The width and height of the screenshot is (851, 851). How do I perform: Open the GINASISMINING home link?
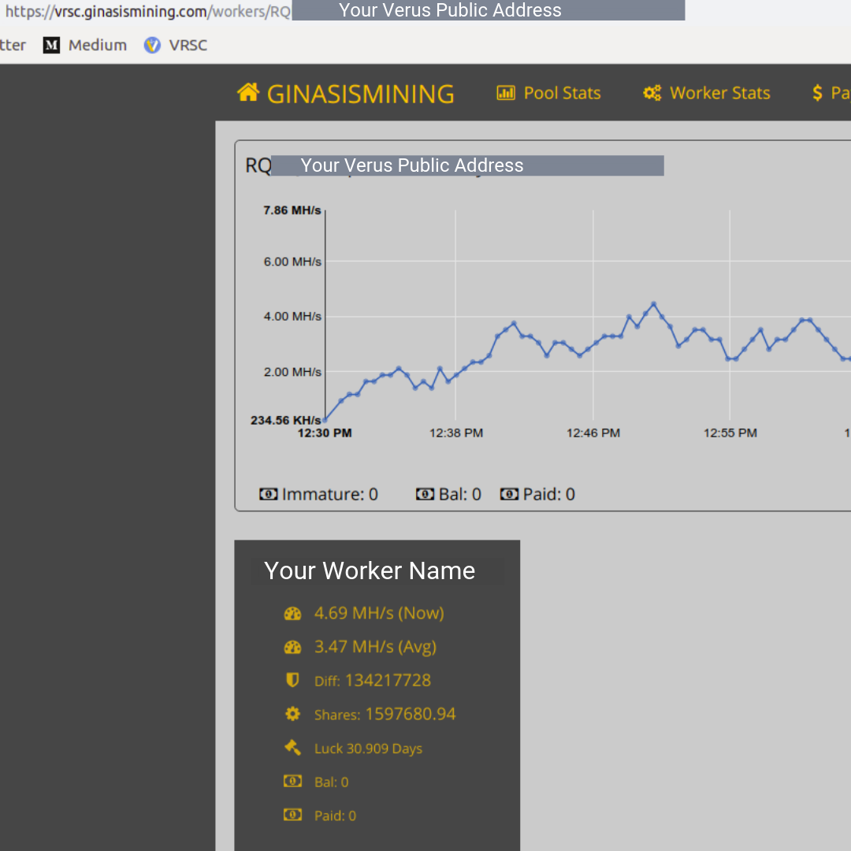(x=346, y=93)
